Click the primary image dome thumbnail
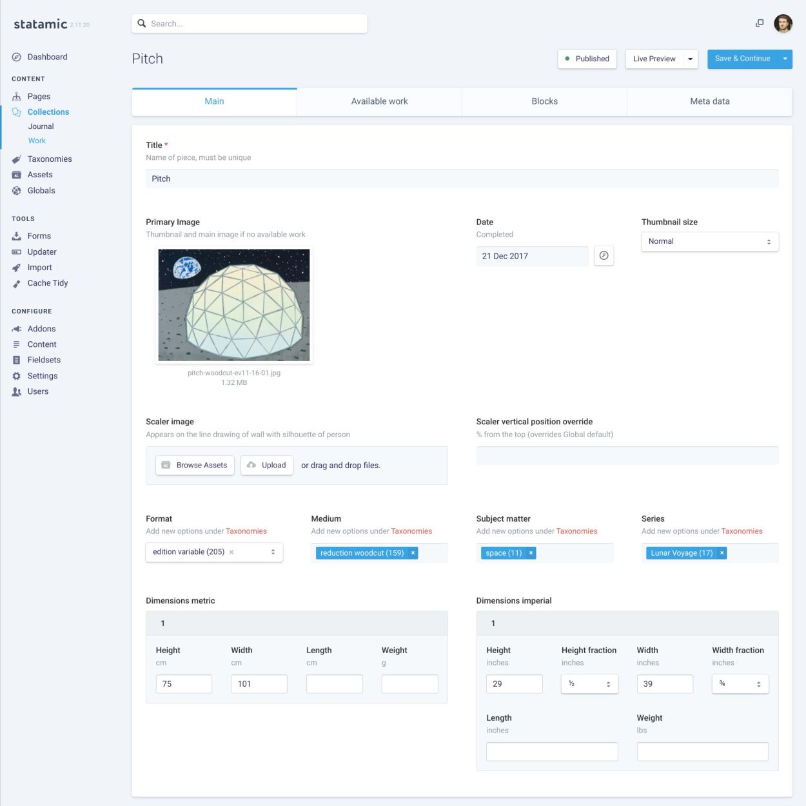The width and height of the screenshot is (806, 806). point(234,305)
